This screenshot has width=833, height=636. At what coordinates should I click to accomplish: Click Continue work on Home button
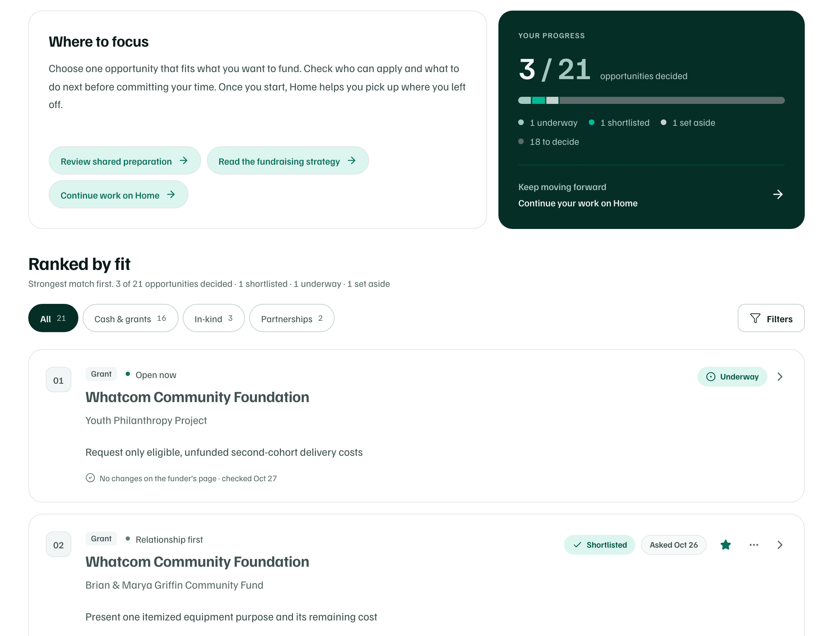tap(118, 195)
